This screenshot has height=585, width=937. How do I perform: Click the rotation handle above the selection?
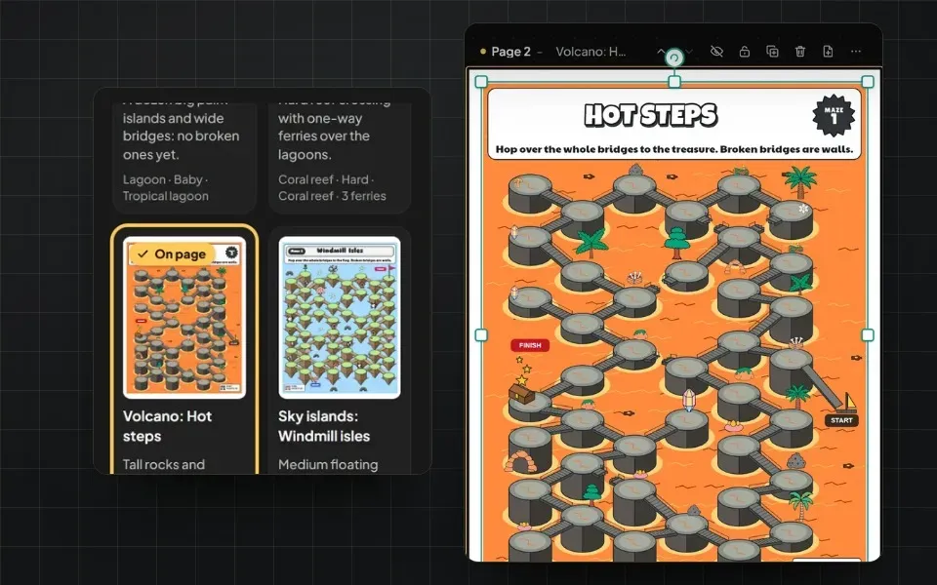tap(674, 58)
